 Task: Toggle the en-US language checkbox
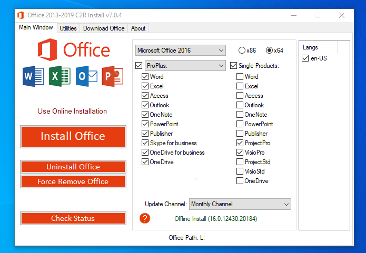305,58
